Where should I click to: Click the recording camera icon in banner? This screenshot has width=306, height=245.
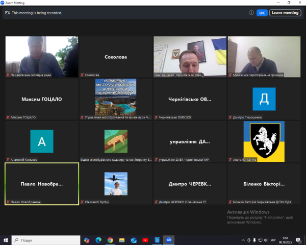point(8,13)
